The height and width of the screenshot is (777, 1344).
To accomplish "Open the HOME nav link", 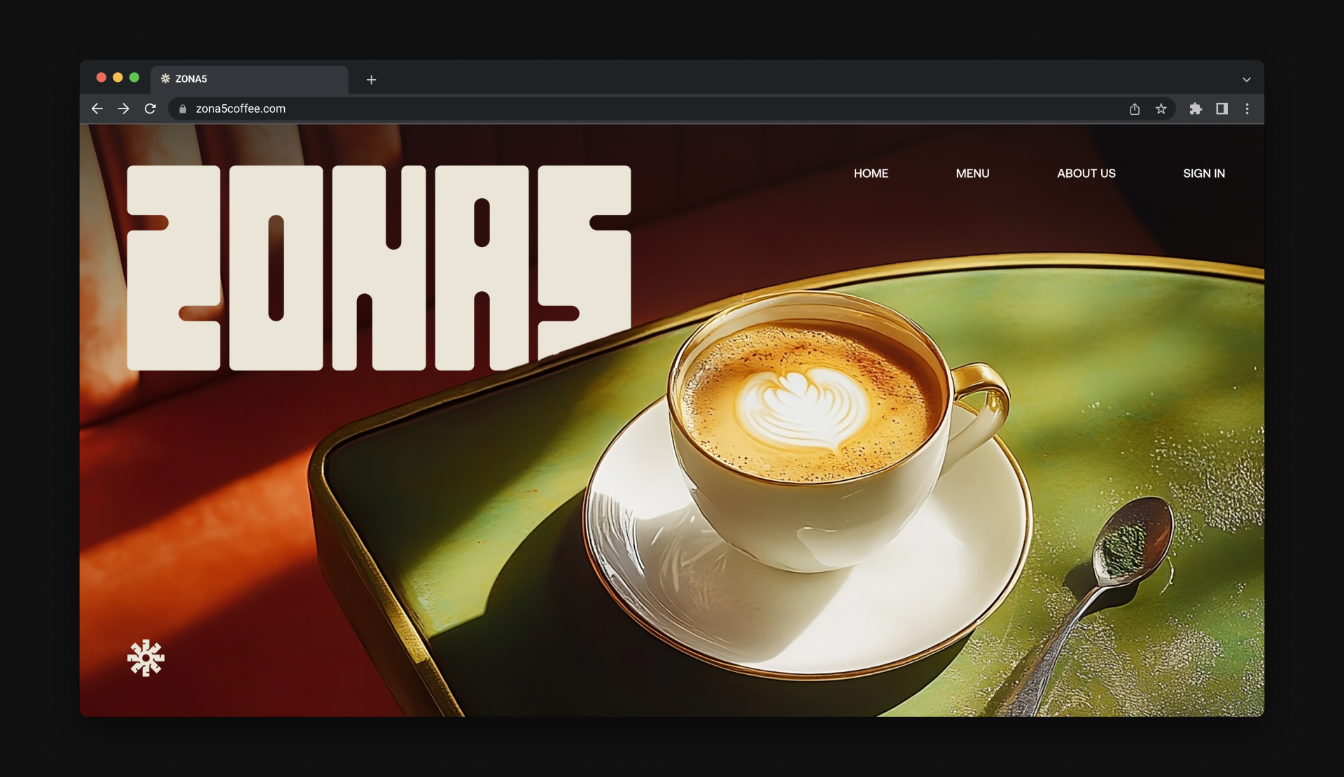I will coord(871,174).
